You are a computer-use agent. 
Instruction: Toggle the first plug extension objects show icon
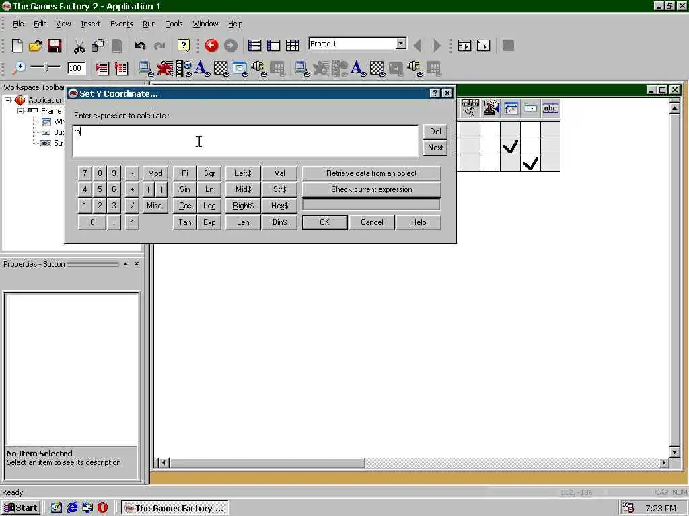point(258,69)
